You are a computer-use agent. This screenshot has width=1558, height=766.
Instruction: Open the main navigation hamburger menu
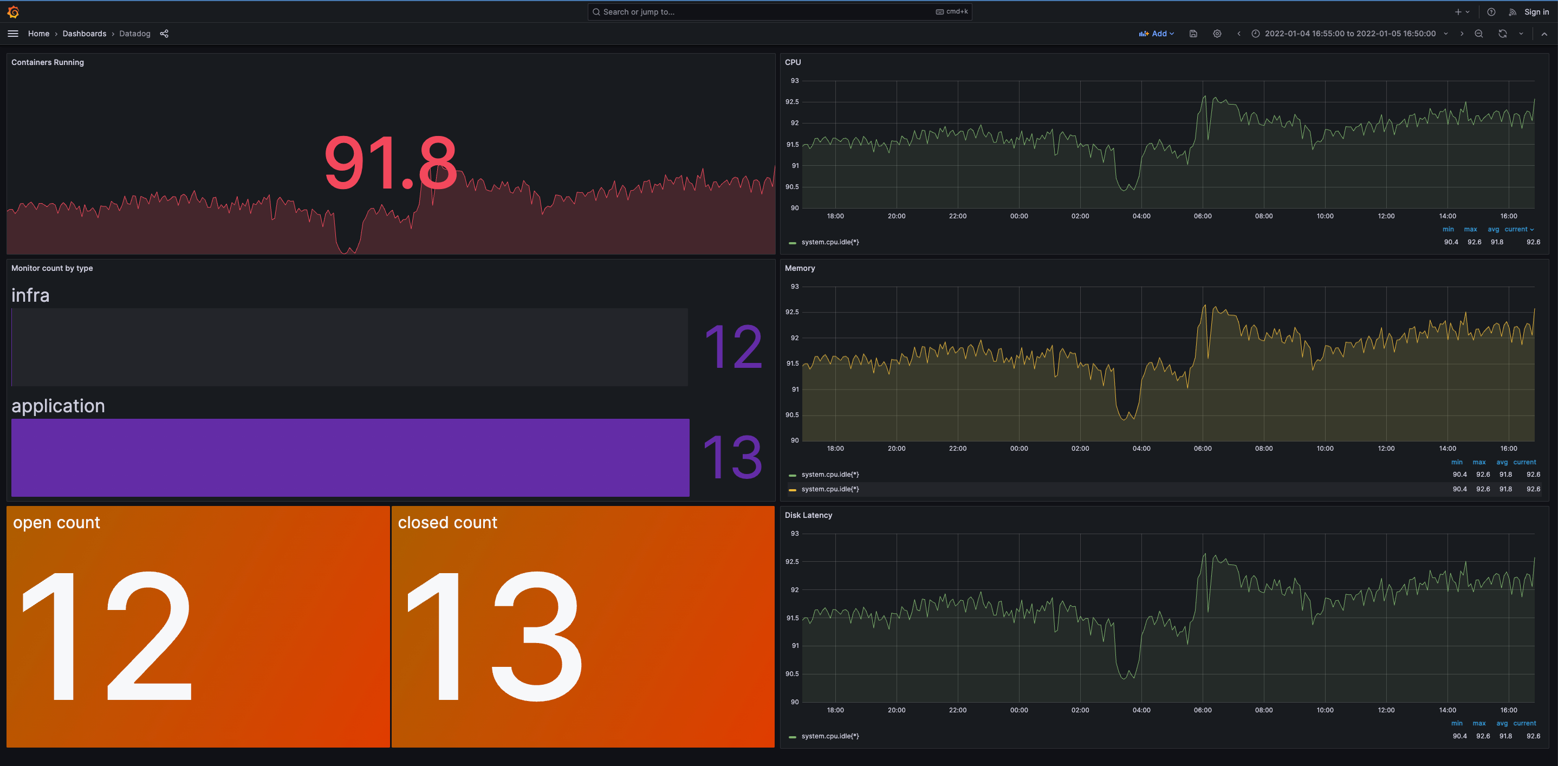[x=12, y=33]
